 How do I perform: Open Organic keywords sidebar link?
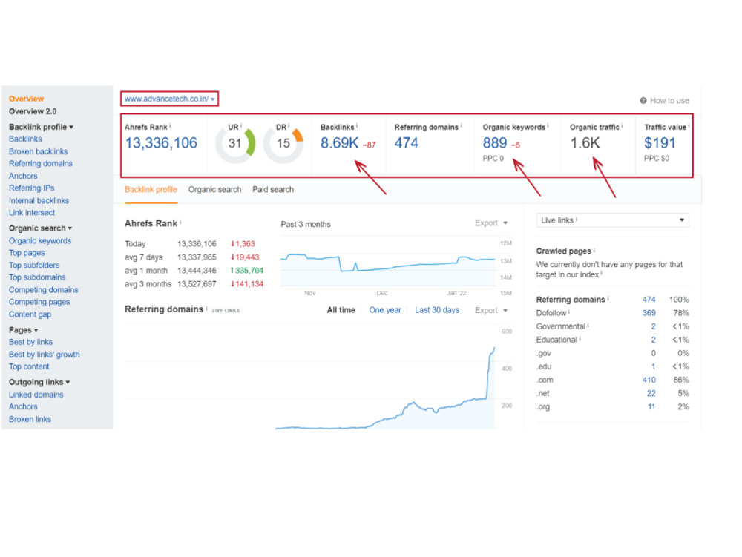tap(40, 240)
